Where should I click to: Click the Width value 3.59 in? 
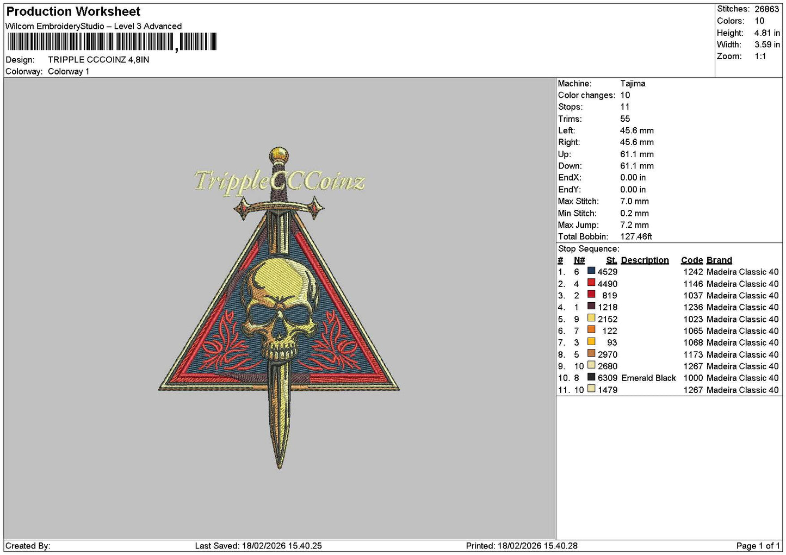pos(767,45)
